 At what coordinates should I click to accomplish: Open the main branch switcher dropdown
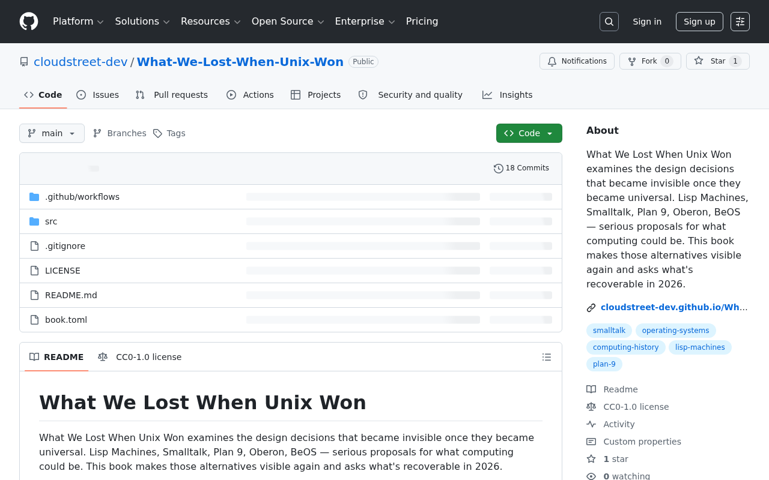tap(52, 133)
